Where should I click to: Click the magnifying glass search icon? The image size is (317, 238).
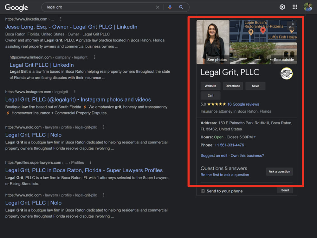pos(181,7)
